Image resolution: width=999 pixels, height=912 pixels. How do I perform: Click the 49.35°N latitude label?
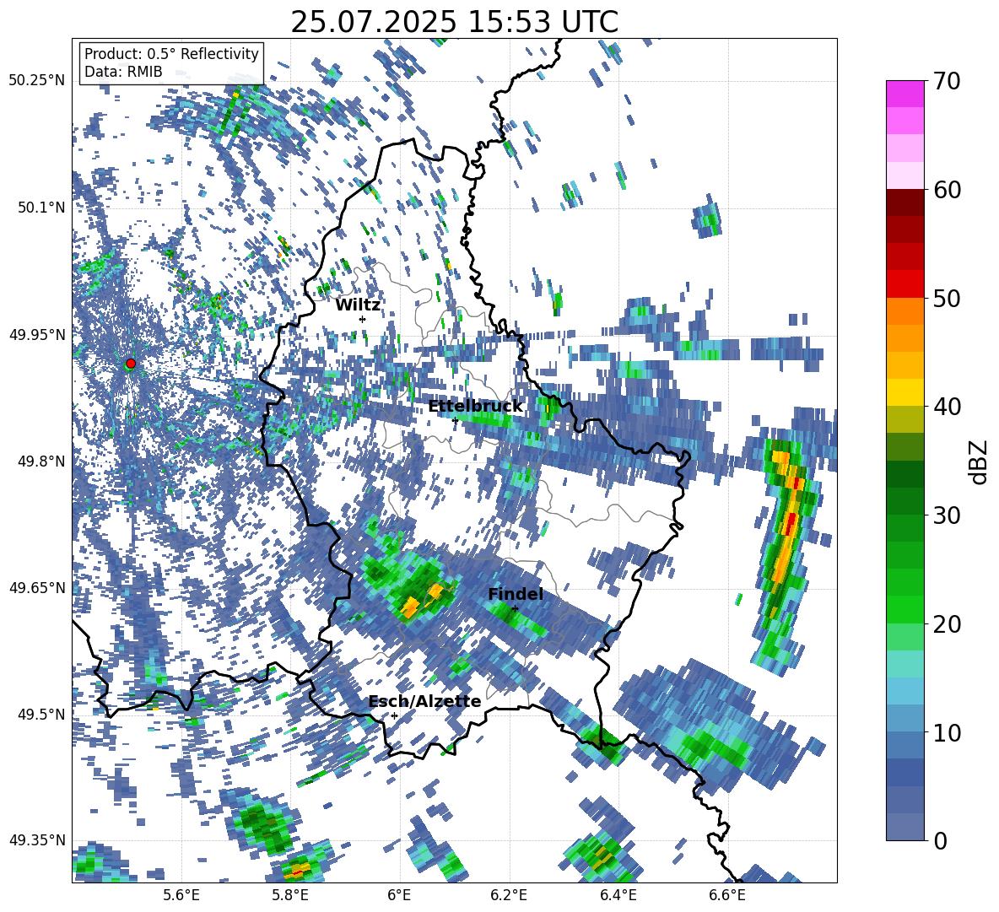[37, 840]
